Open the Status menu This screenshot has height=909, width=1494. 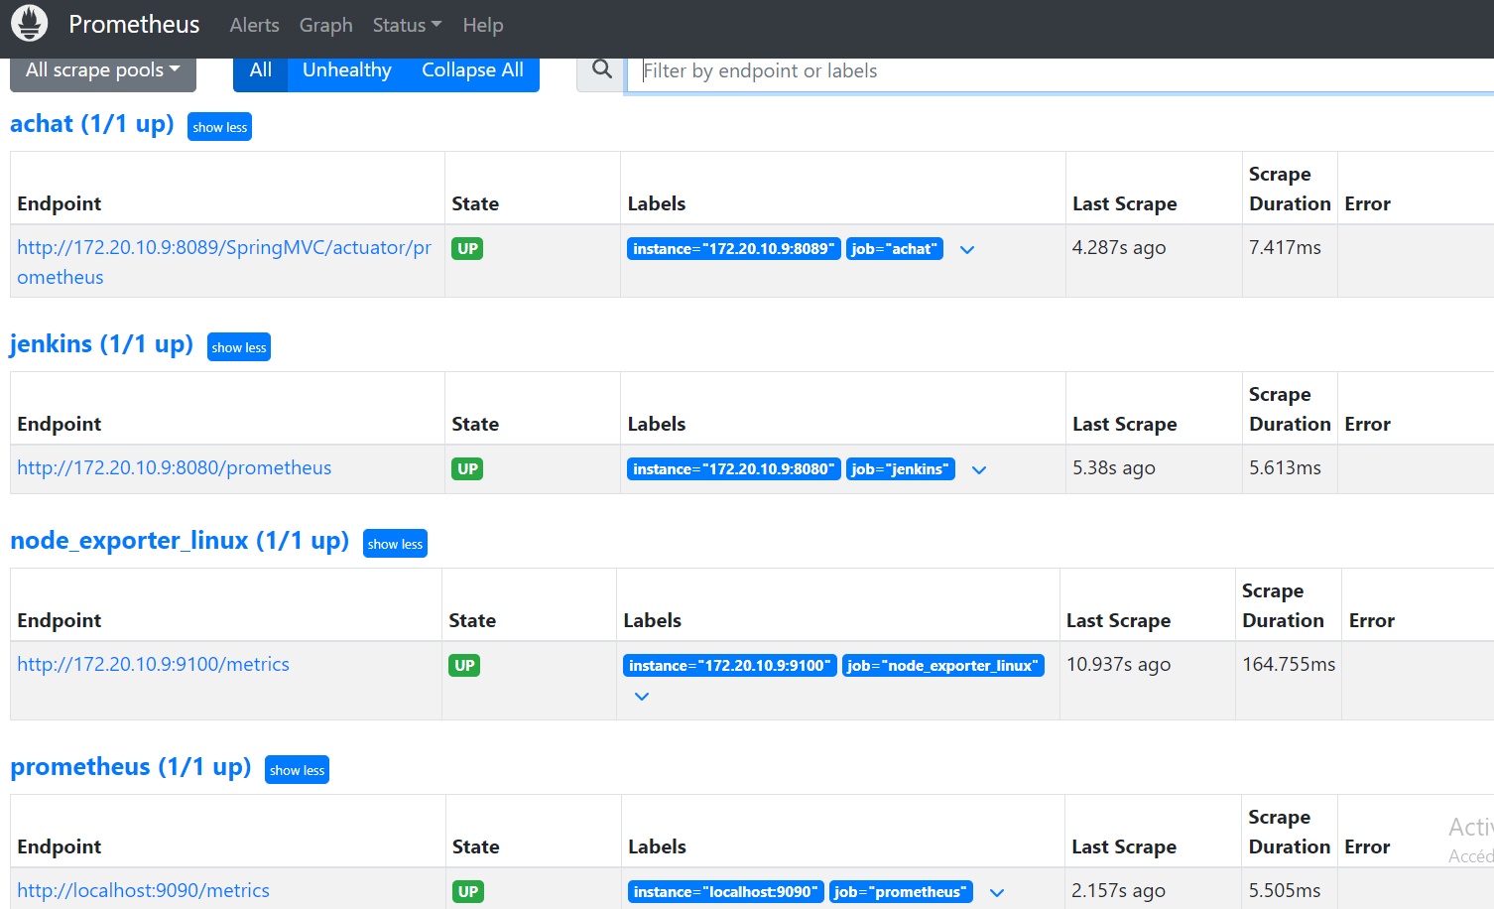(x=407, y=25)
